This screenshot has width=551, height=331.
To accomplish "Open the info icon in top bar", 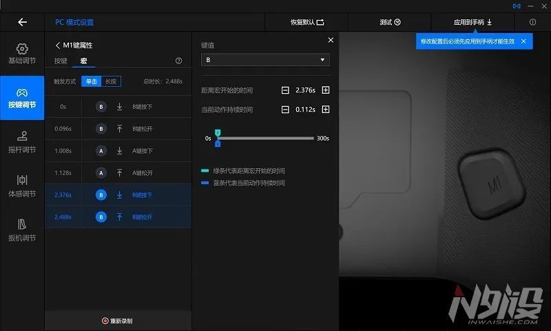I will point(532,22).
